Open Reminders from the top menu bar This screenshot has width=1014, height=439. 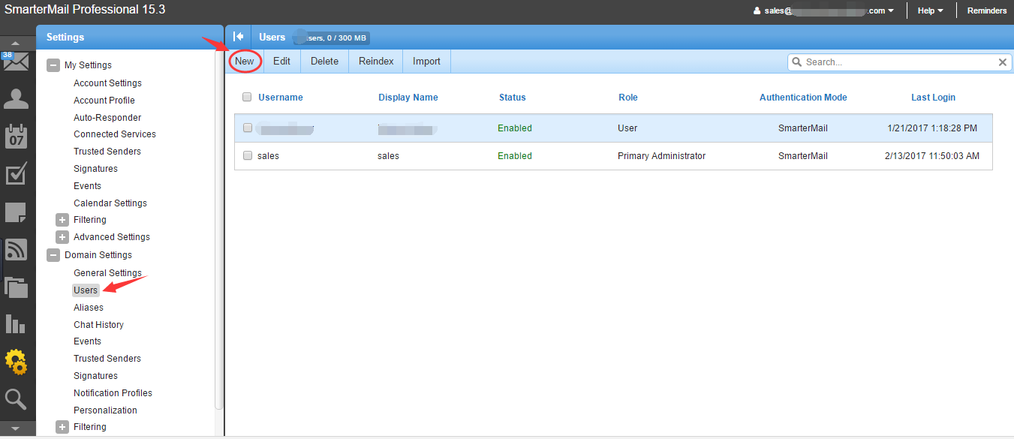tap(986, 10)
